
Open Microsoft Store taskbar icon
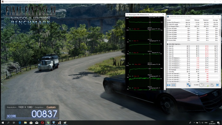click(31, 123)
